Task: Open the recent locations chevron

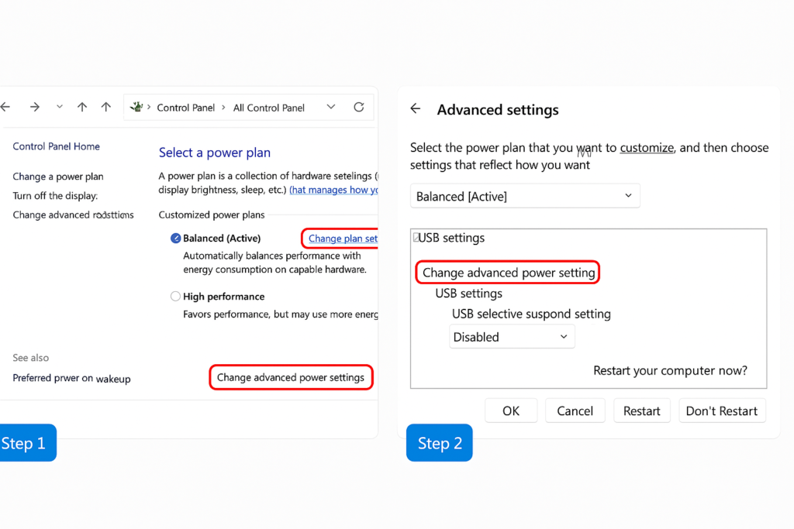Action: click(x=60, y=107)
